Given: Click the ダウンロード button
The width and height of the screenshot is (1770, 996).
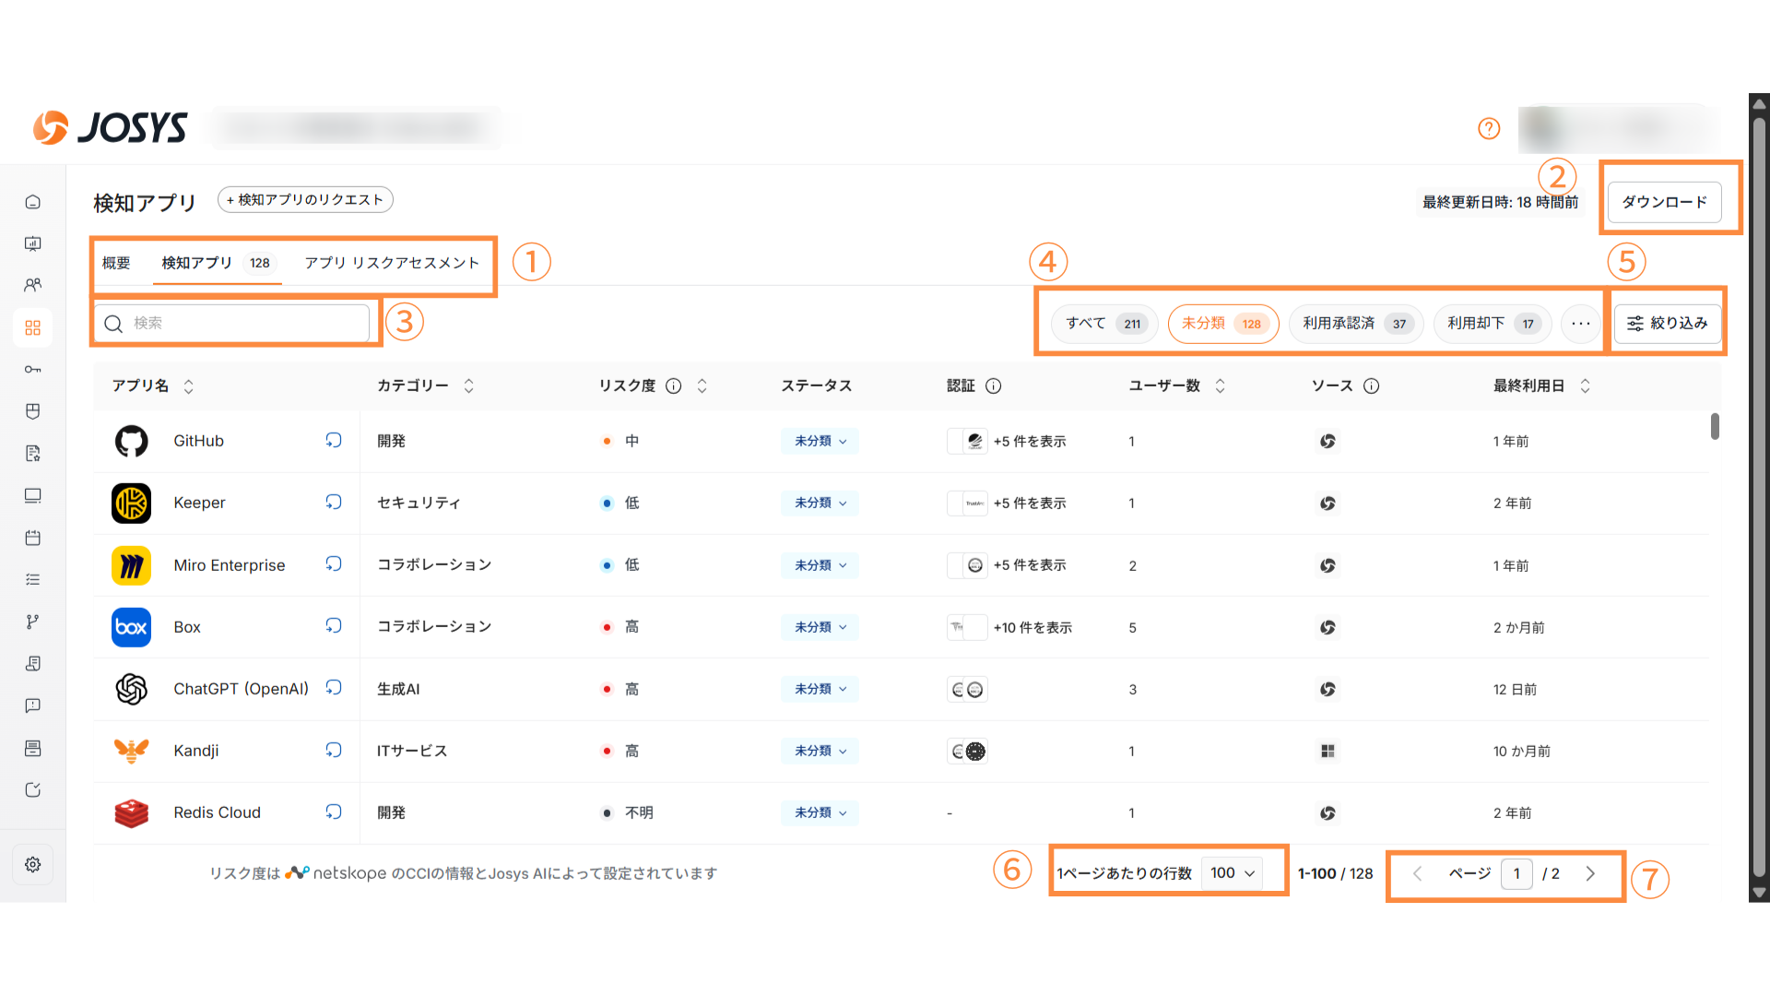Looking at the screenshot, I should tap(1664, 202).
